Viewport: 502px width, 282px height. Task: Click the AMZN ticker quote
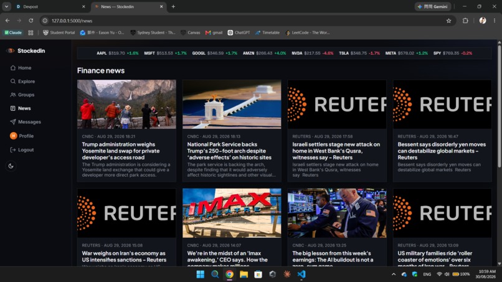point(264,53)
